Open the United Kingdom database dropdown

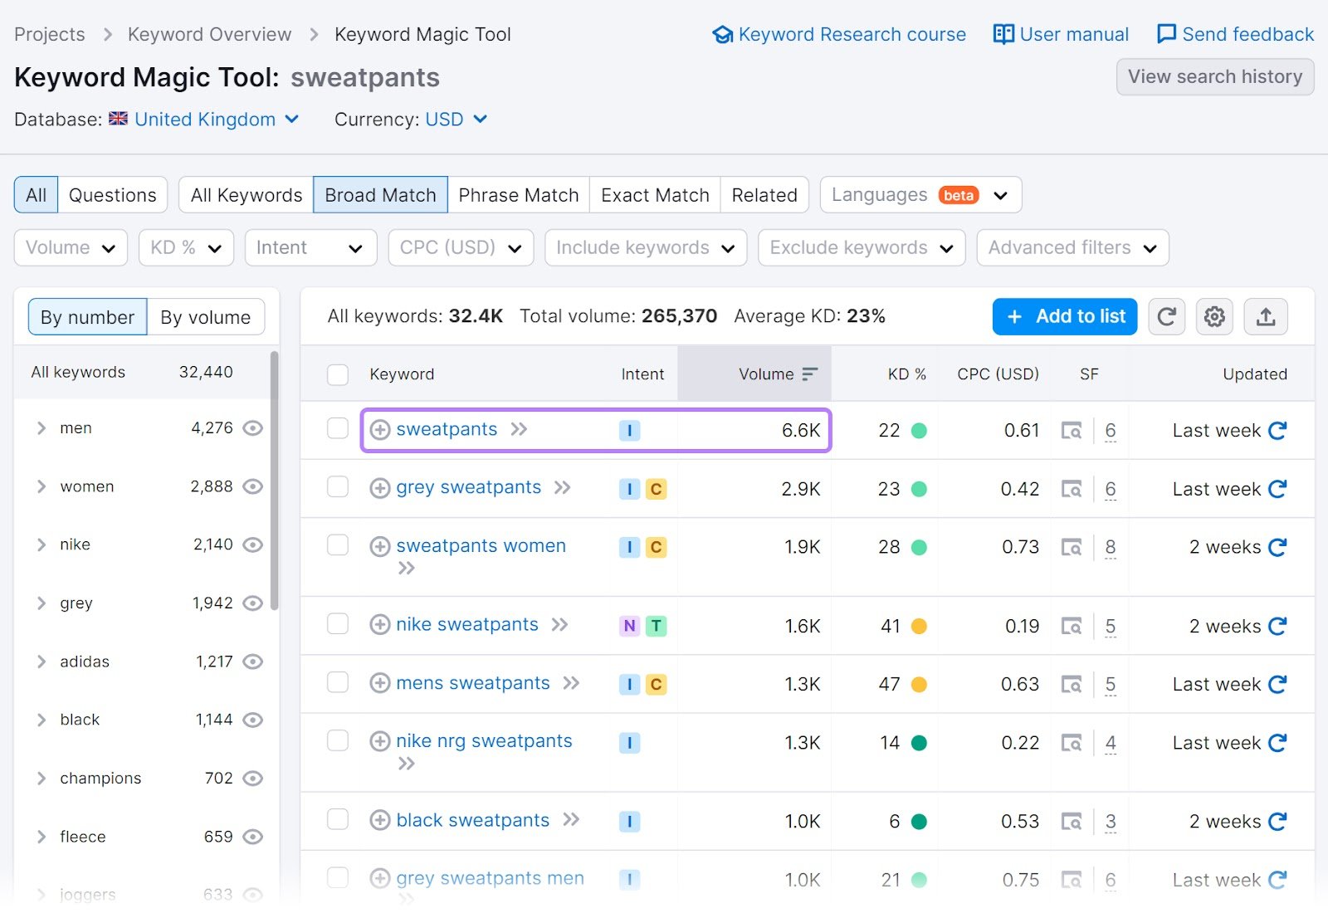(x=204, y=119)
